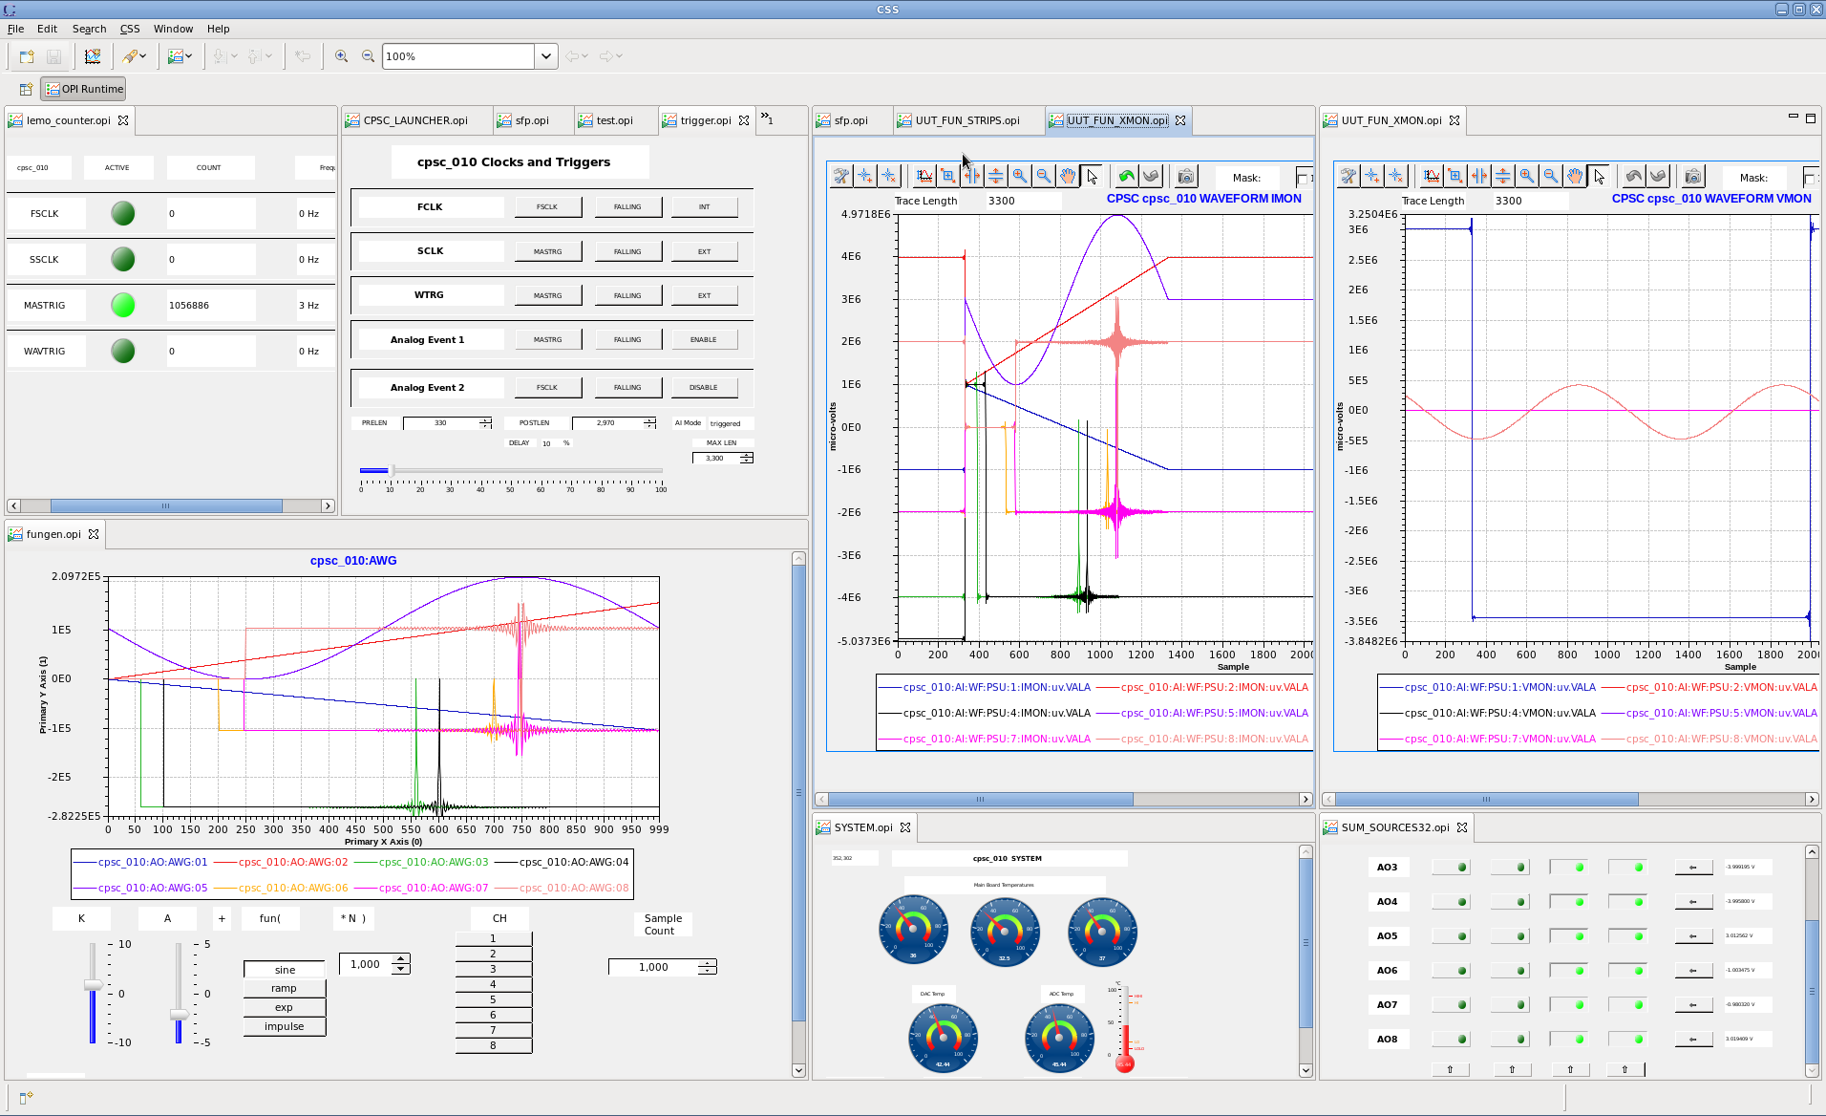Adjust the K vertical slider thumb
The width and height of the screenshot is (1826, 1116).
click(93, 984)
